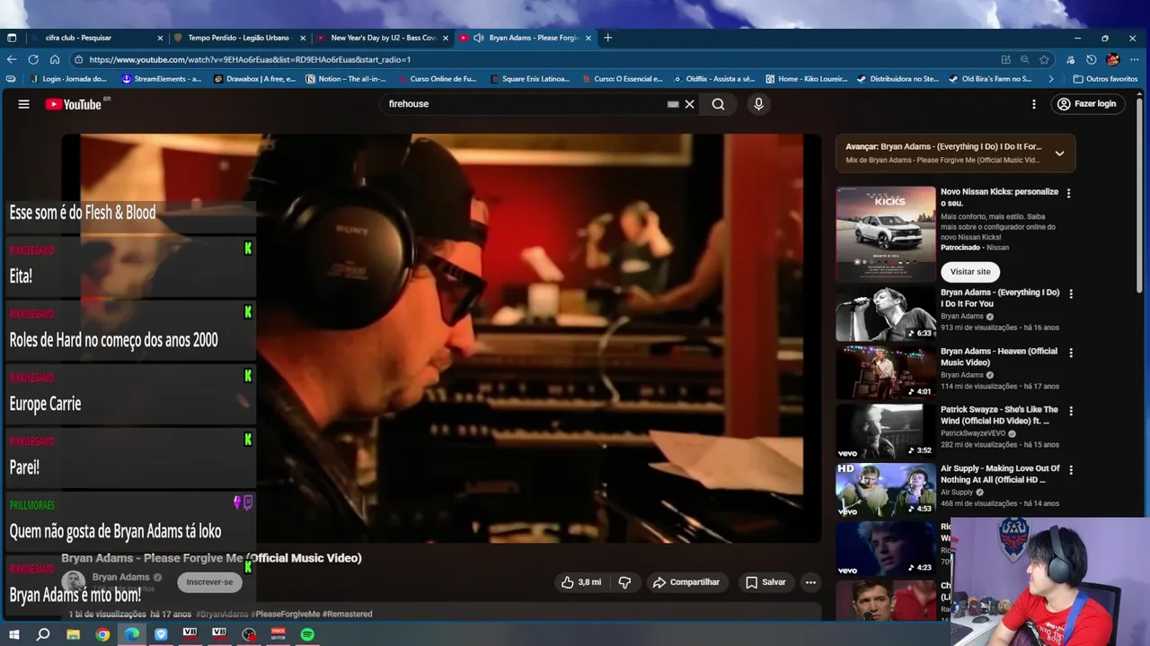1150x646 pixels.
Task: Open the browser tab actions icon at far left of tab strip
Action: point(12,38)
